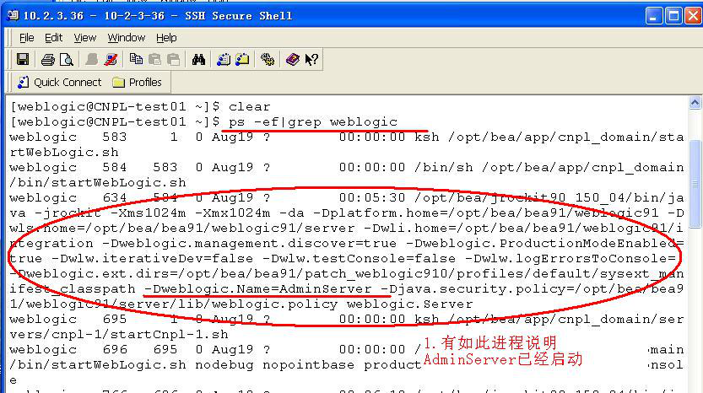Click the second Paste clipboard icon
Image resolution: width=703 pixels, height=393 pixels.
pyautogui.click(x=173, y=59)
